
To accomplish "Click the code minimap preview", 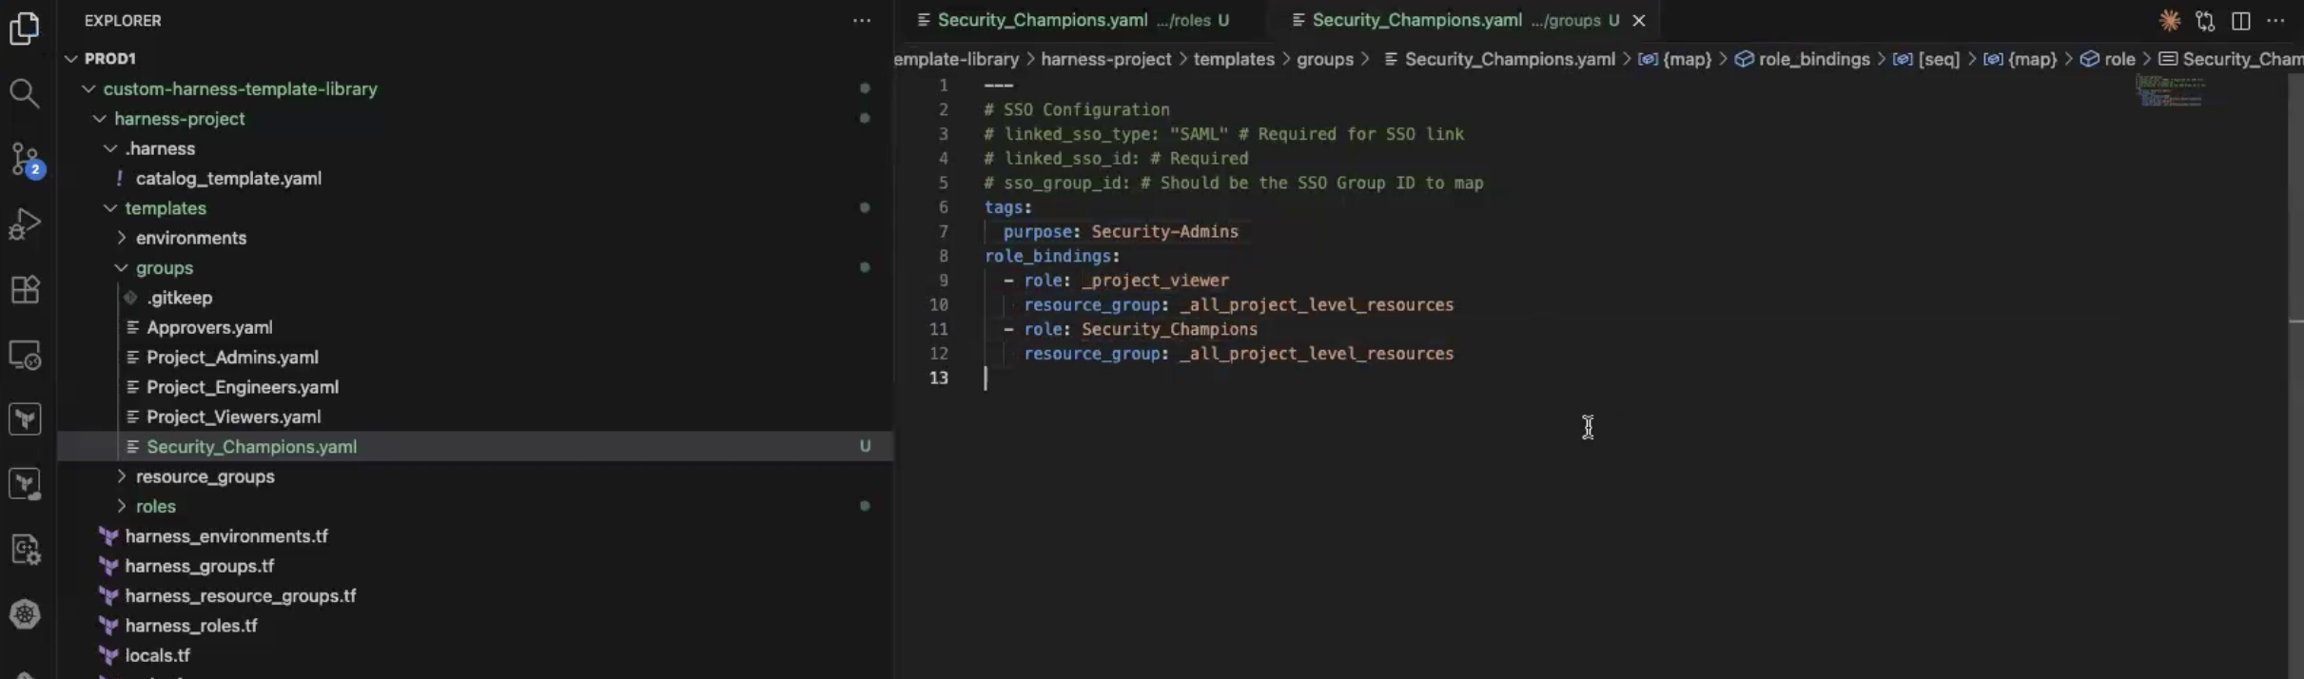I will [2170, 91].
